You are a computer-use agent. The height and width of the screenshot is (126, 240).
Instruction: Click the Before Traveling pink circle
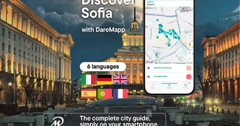[x=189, y=68]
